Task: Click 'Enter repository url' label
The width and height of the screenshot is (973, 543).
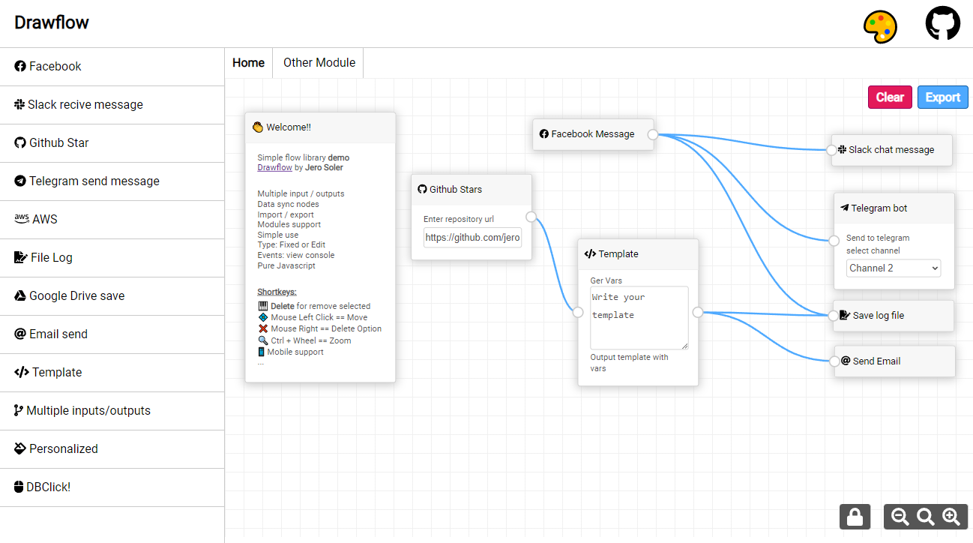Action: point(459,219)
